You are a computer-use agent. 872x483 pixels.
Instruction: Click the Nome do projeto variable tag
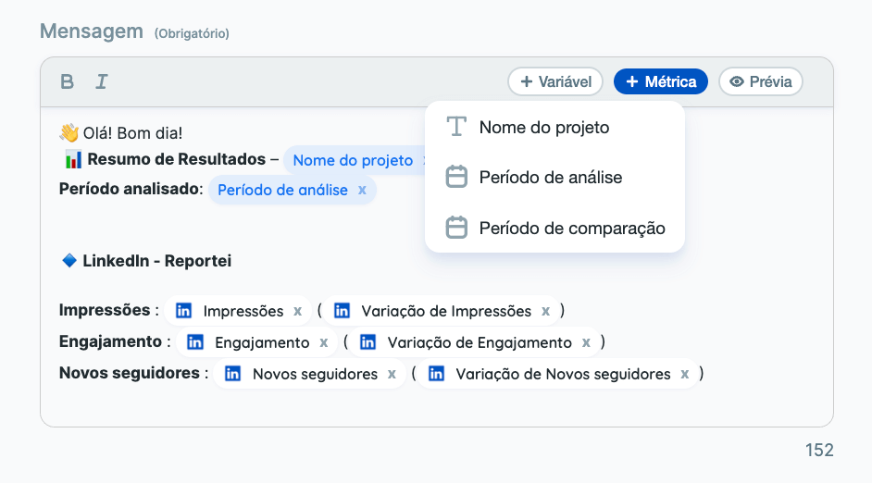(352, 160)
